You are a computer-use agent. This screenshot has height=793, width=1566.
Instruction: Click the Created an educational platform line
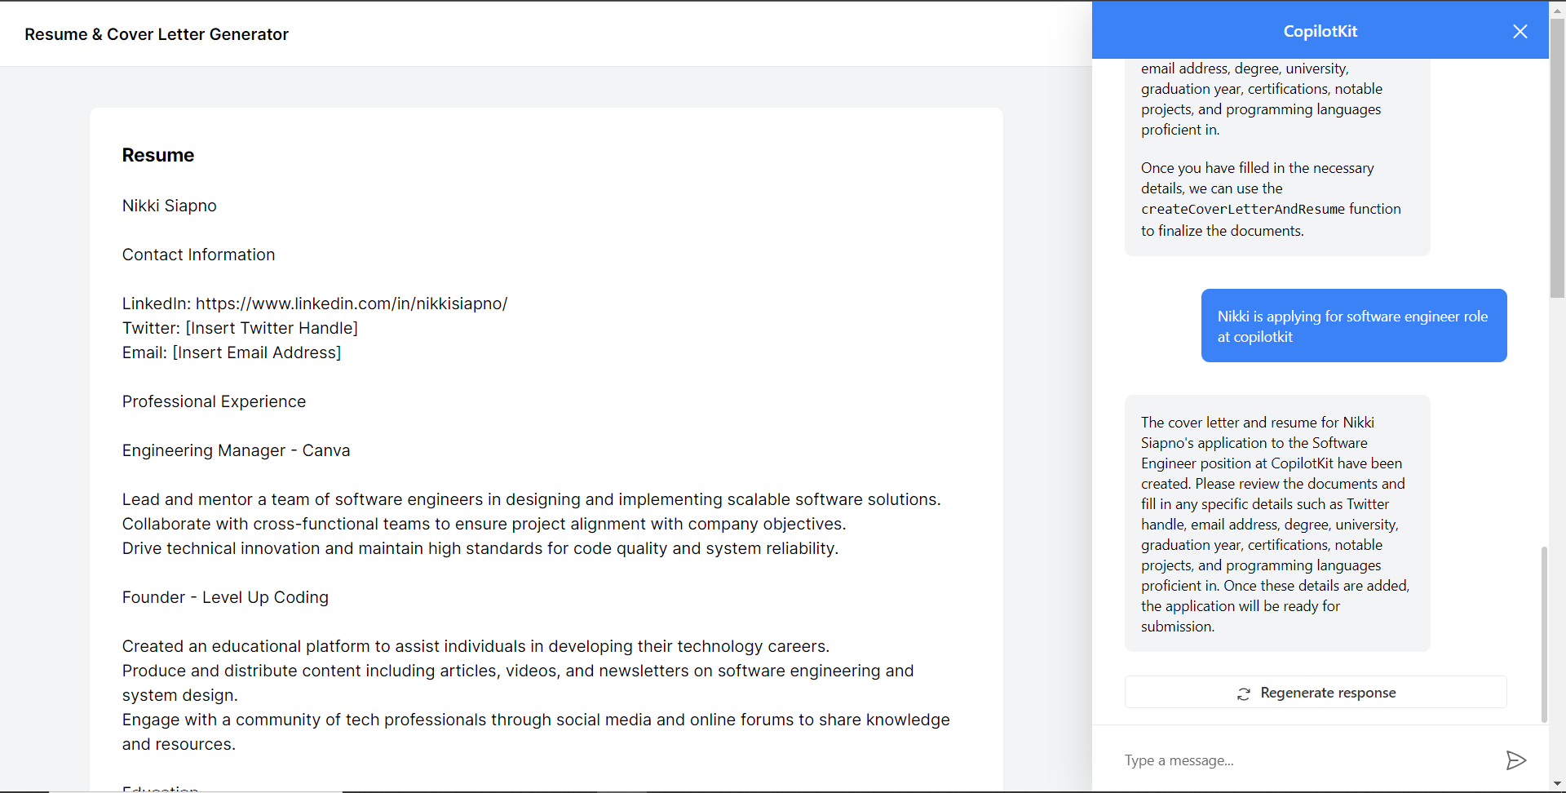tap(476, 646)
